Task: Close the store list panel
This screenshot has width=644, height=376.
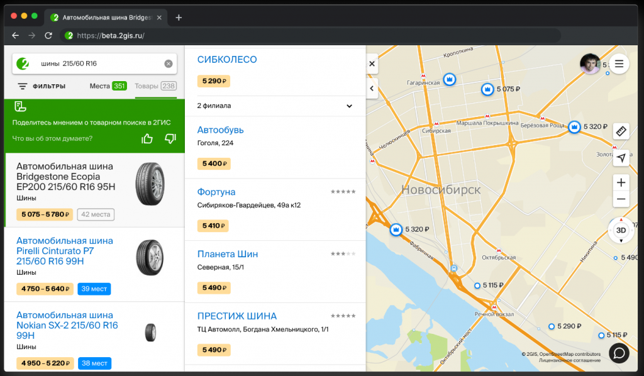Action: (x=372, y=64)
